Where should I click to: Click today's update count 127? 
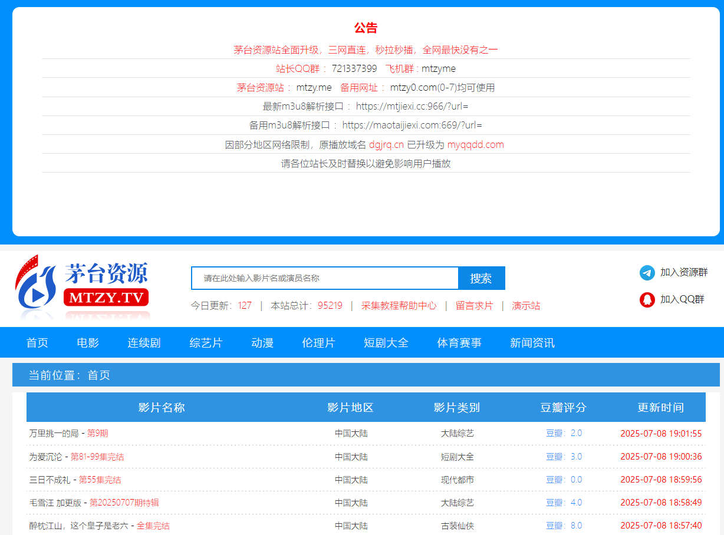click(245, 306)
